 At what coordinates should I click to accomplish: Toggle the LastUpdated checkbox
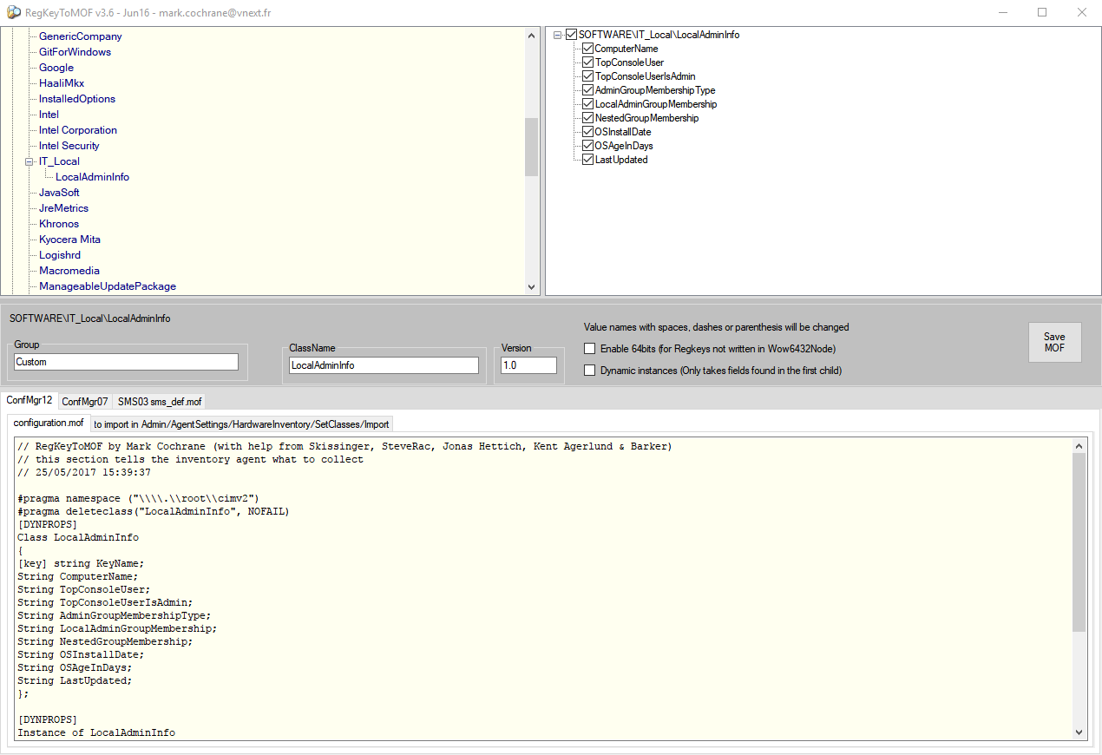pos(587,160)
